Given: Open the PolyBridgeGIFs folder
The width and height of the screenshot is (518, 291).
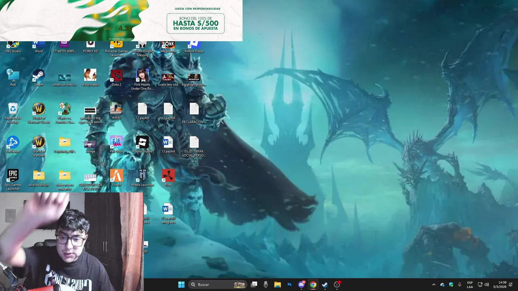Looking at the screenshot, I should tap(64, 145).
